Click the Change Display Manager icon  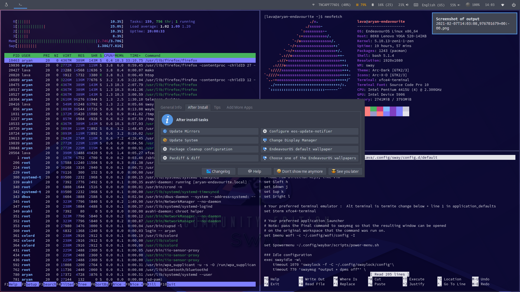pos(265,140)
